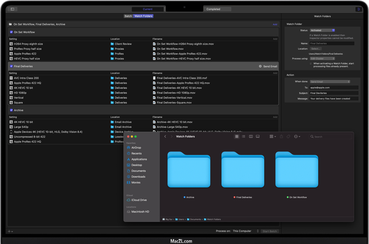The image size is (369, 244).
Task: Click the Add link in the header row
Action: click(275, 24)
